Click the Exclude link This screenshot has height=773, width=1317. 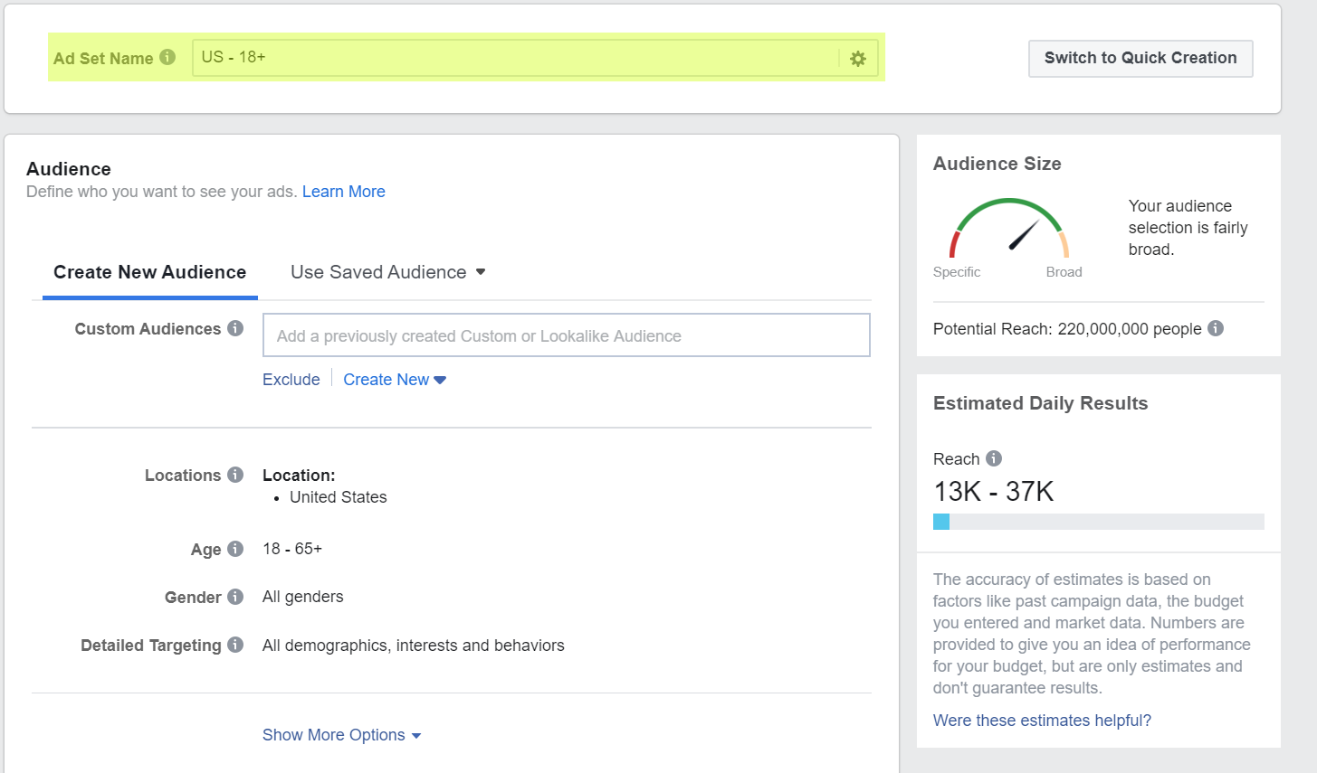click(x=291, y=380)
